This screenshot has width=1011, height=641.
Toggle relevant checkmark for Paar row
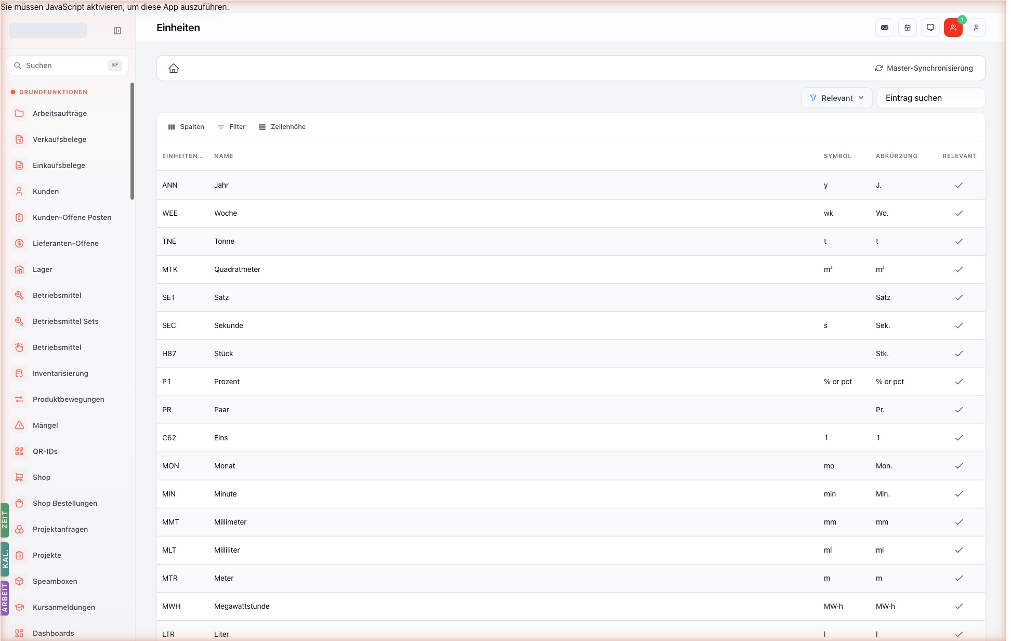coord(959,410)
